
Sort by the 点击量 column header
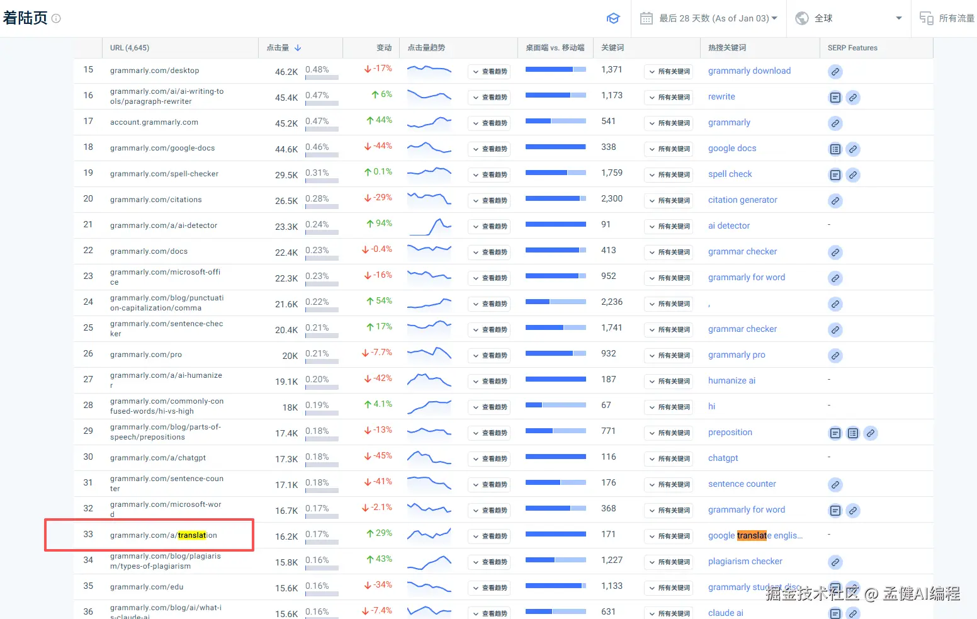284,48
